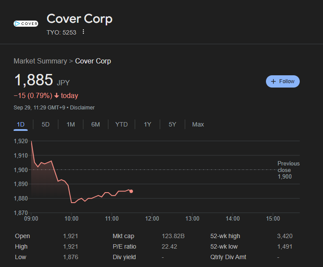Open the three-dot more options menu

[x=83, y=32]
